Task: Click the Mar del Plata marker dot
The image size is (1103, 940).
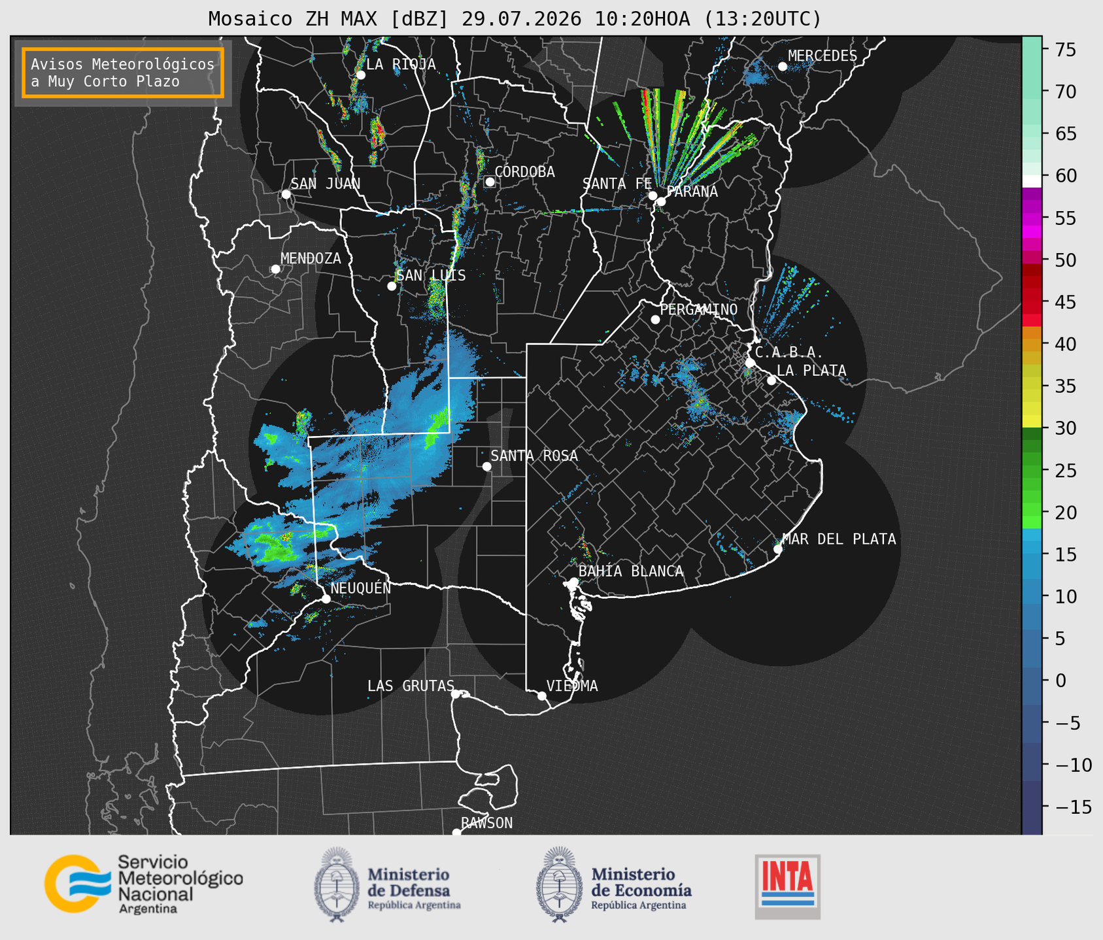Action: click(x=778, y=549)
